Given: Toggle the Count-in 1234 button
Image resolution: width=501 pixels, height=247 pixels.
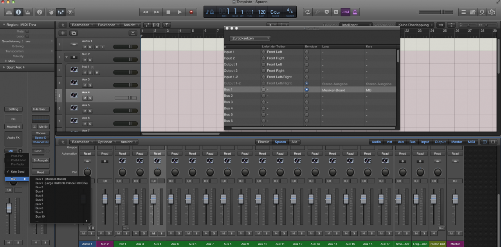Looking at the screenshot, I should tap(346, 12).
